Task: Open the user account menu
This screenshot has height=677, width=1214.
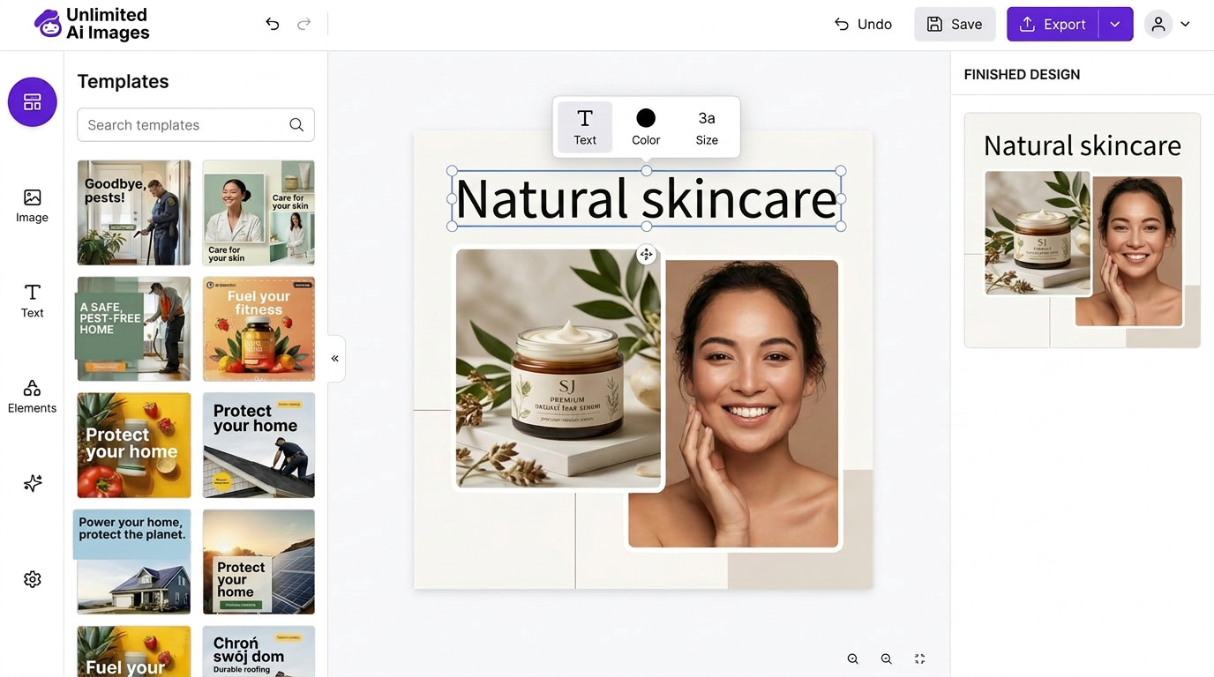Action: click(1168, 25)
